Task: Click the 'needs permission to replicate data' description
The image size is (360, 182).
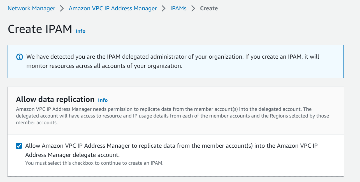Action: pos(173,116)
